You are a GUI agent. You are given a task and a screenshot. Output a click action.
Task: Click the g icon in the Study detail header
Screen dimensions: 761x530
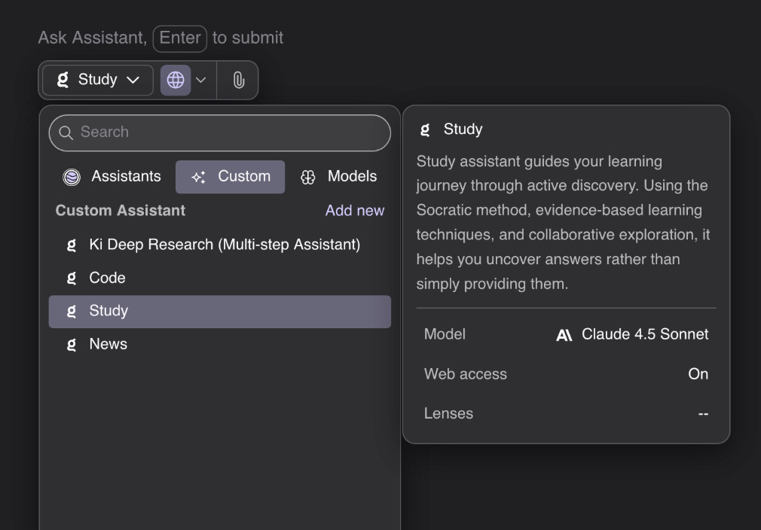point(424,129)
